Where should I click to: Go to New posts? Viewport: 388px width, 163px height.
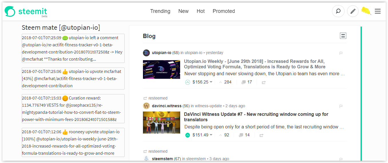coord(183,11)
